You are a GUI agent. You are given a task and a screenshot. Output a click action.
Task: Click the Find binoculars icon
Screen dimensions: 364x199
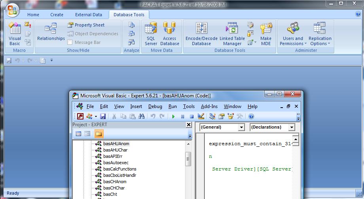[x=141, y=116]
